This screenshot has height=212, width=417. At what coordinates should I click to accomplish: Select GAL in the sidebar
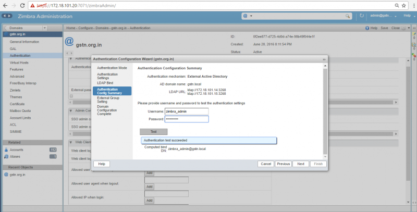13,49
